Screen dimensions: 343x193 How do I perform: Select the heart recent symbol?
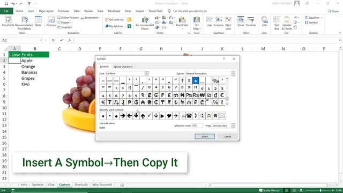tap(169, 116)
